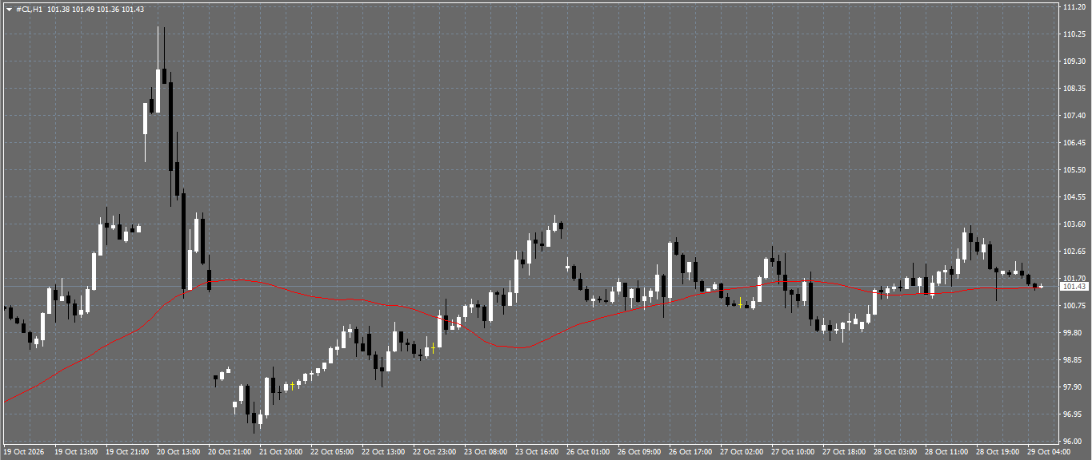Click the 99.80 price scale label
1092x460 pixels.
pos(1072,332)
